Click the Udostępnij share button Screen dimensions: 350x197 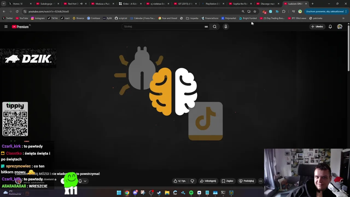click(208, 181)
